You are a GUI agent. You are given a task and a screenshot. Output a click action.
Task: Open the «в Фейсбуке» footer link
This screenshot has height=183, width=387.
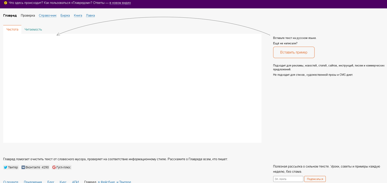click(106, 182)
